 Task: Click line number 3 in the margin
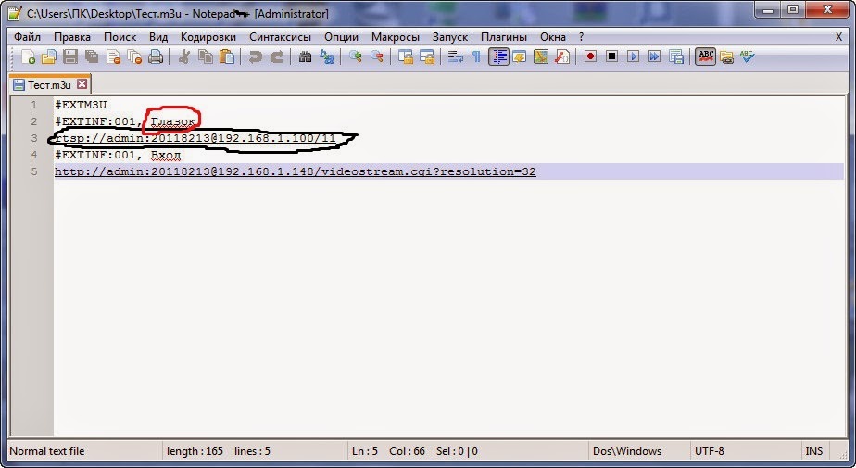[34, 138]
